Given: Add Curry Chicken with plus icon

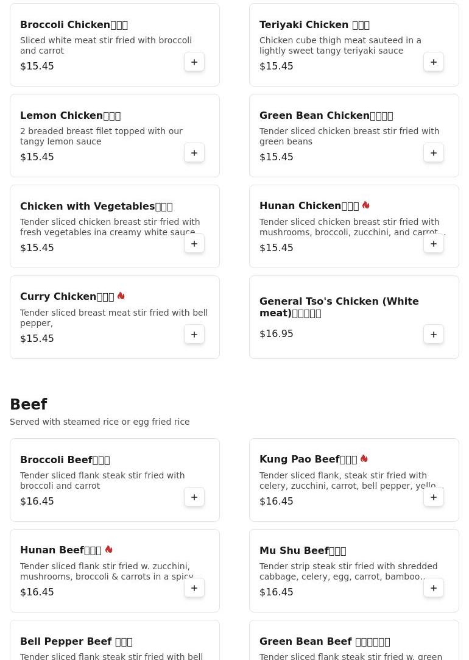Looking at the screenshot, I should click(194, 335).
